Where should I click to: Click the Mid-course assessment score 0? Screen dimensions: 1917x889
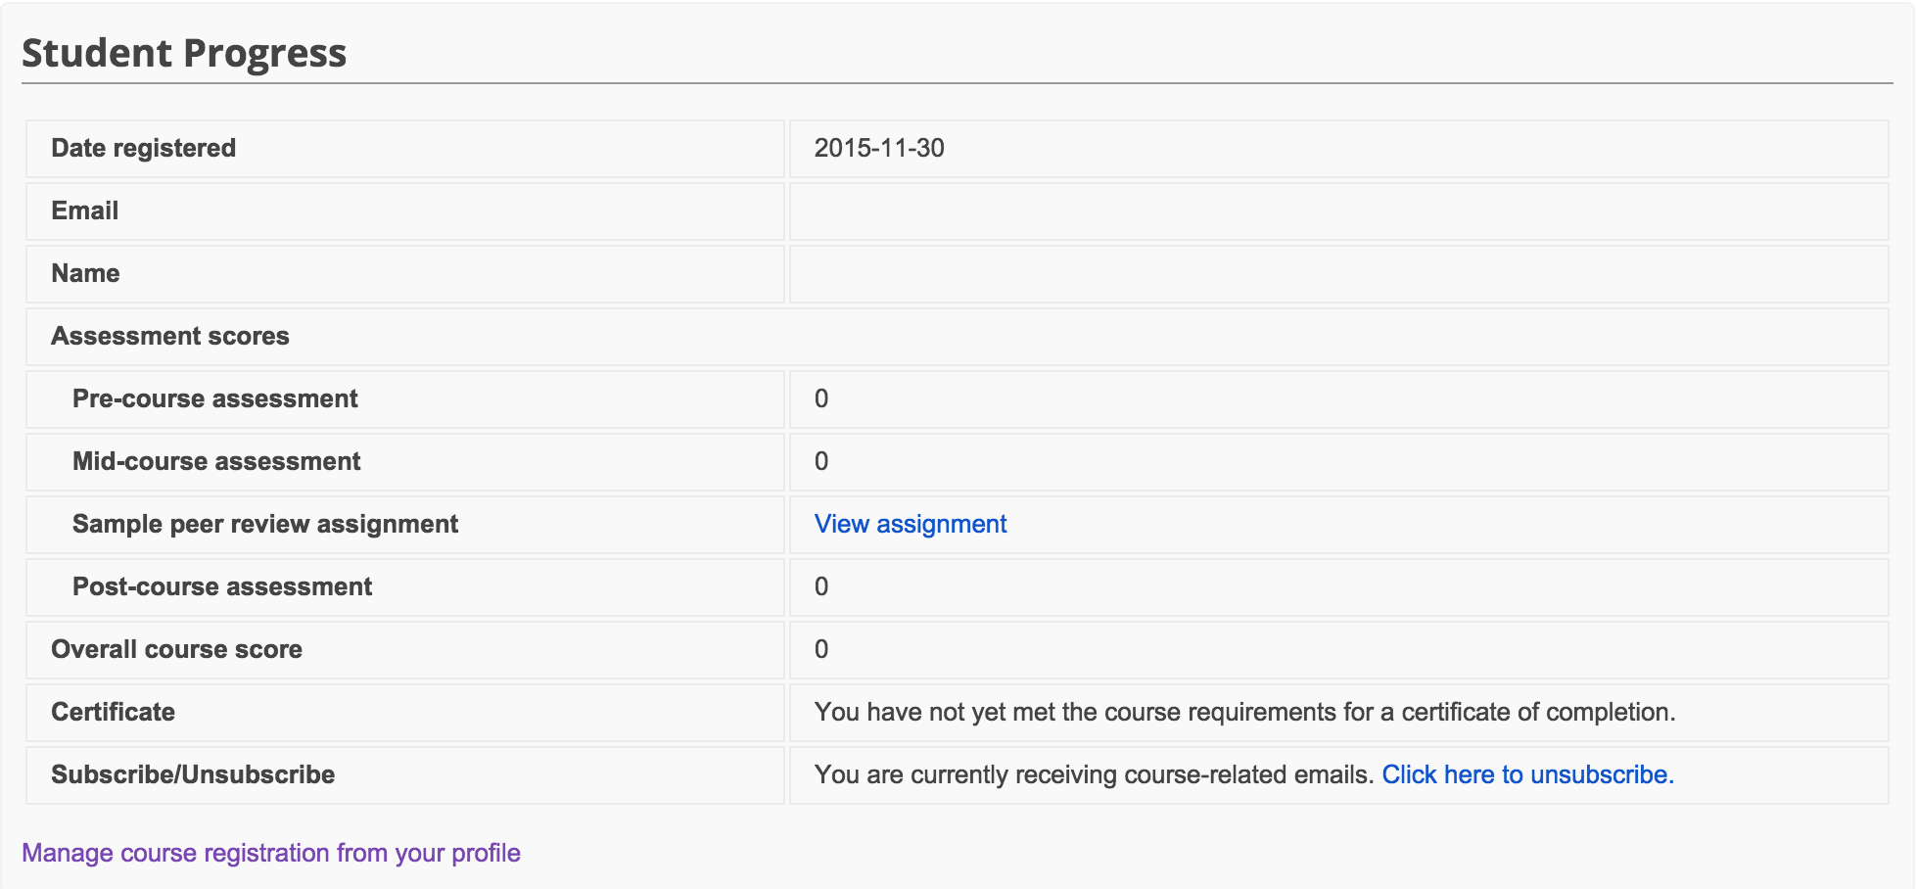(x=821, y=462)
